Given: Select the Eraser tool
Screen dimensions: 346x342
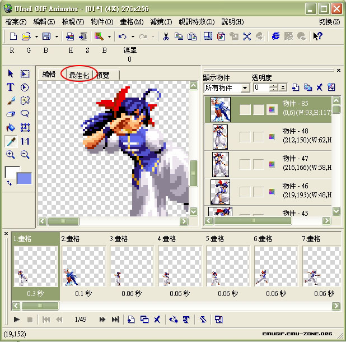Looking at the screenshot, I should point(11,114).
